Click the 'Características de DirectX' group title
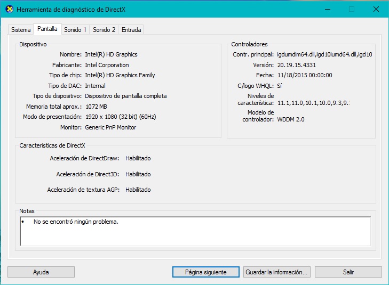389x285 pixels. click(x=52, y=145)
